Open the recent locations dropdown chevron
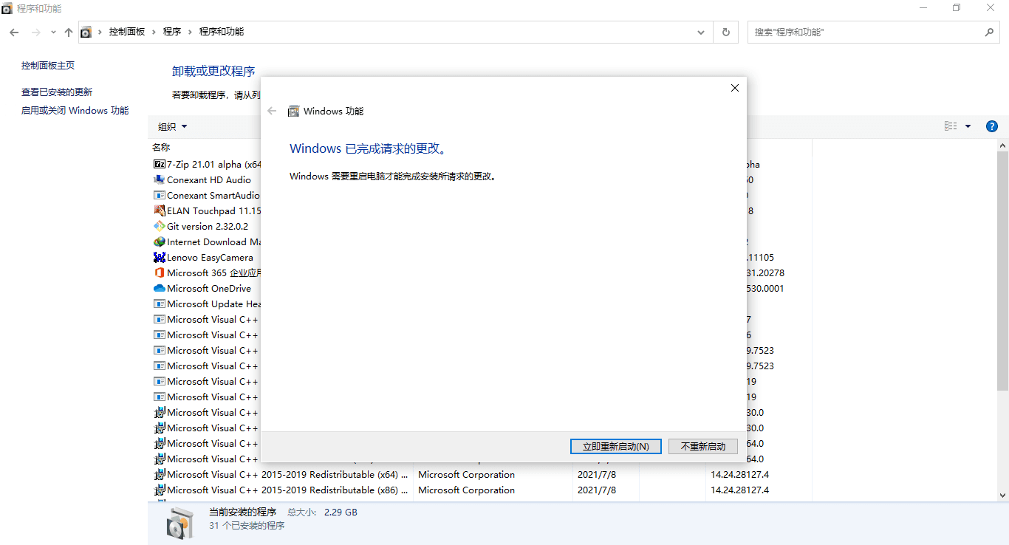This screenshot has height=545, width=1009. coord(53,32)
